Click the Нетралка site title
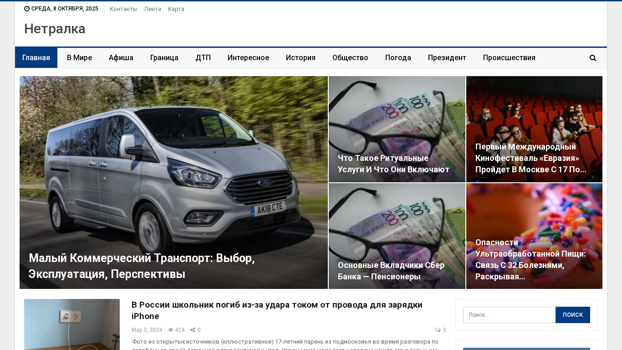 click(55, 29)
